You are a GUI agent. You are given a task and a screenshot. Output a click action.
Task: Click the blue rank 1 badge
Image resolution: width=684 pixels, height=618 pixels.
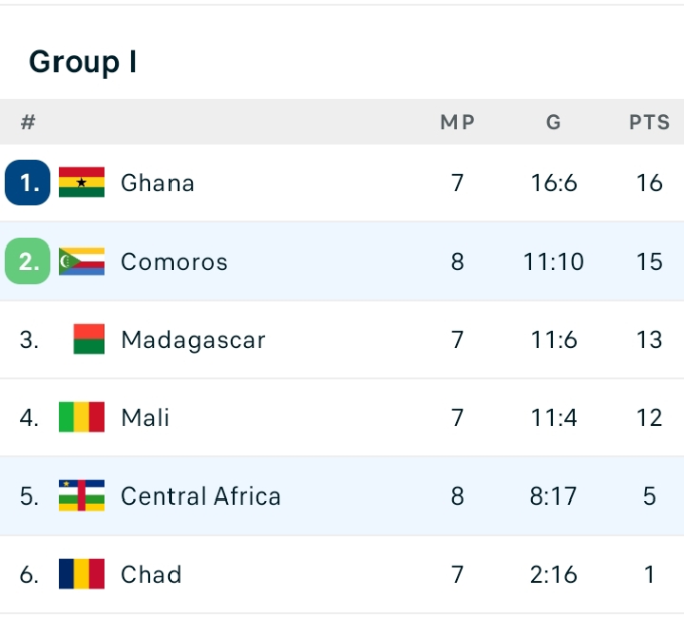[28, 183]
